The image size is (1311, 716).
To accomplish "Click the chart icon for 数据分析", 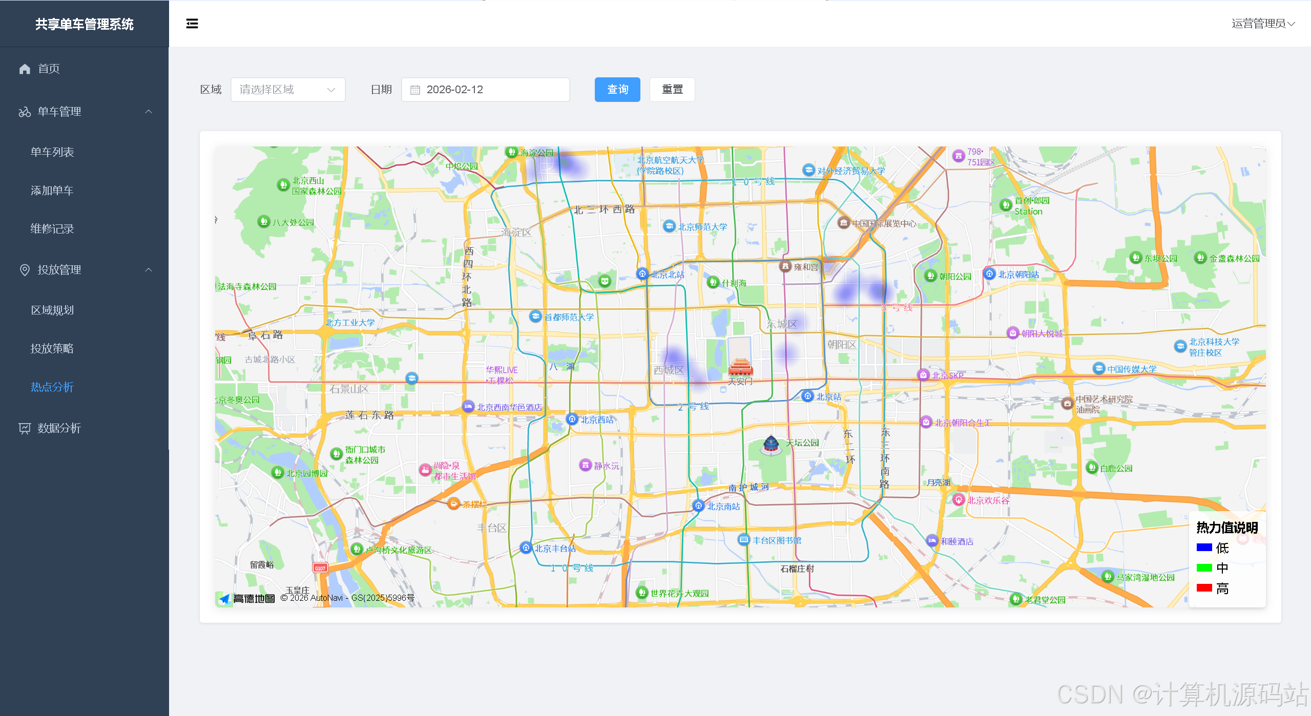I will (25, 428).
